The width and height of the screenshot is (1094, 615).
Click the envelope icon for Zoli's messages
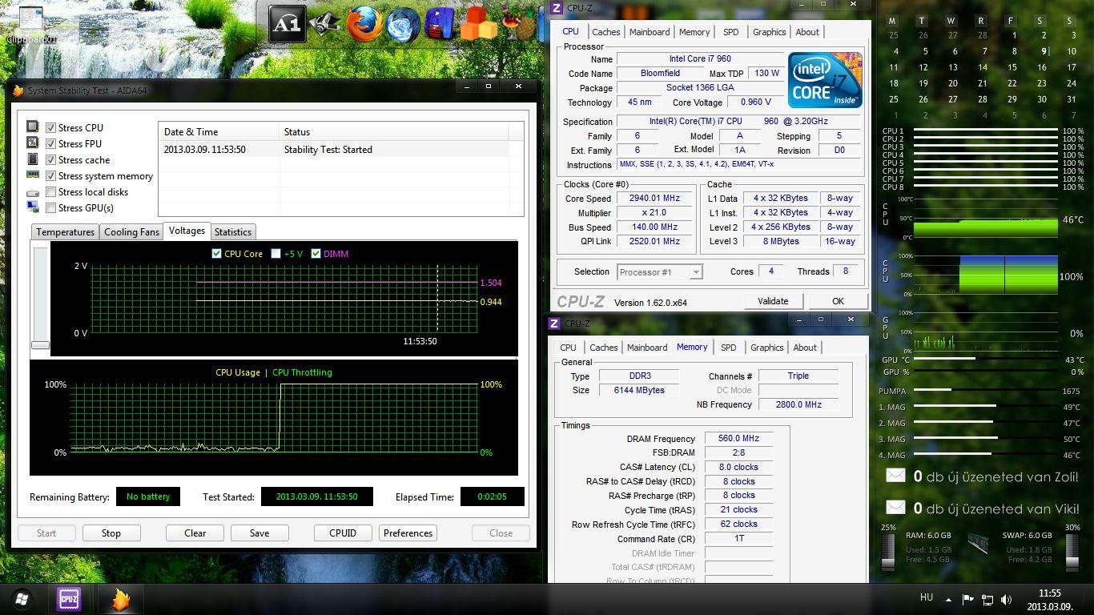tap(895, 476)
